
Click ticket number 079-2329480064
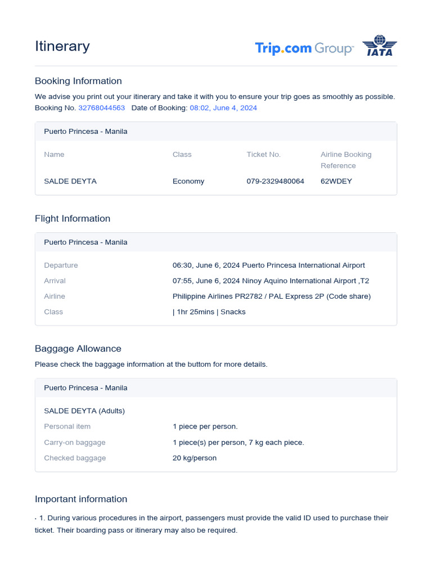(275, 181)
